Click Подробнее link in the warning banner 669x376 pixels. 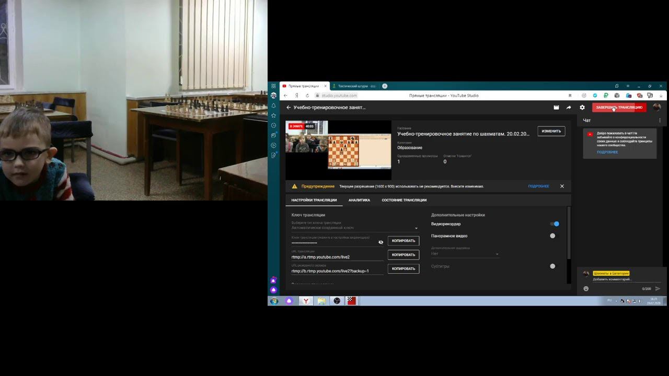(x=538, y=186)
